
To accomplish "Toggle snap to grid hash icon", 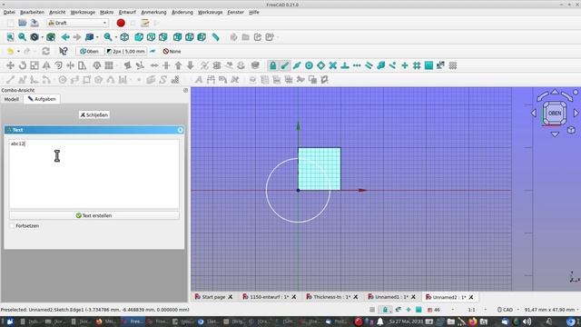I will click(417, 65).
